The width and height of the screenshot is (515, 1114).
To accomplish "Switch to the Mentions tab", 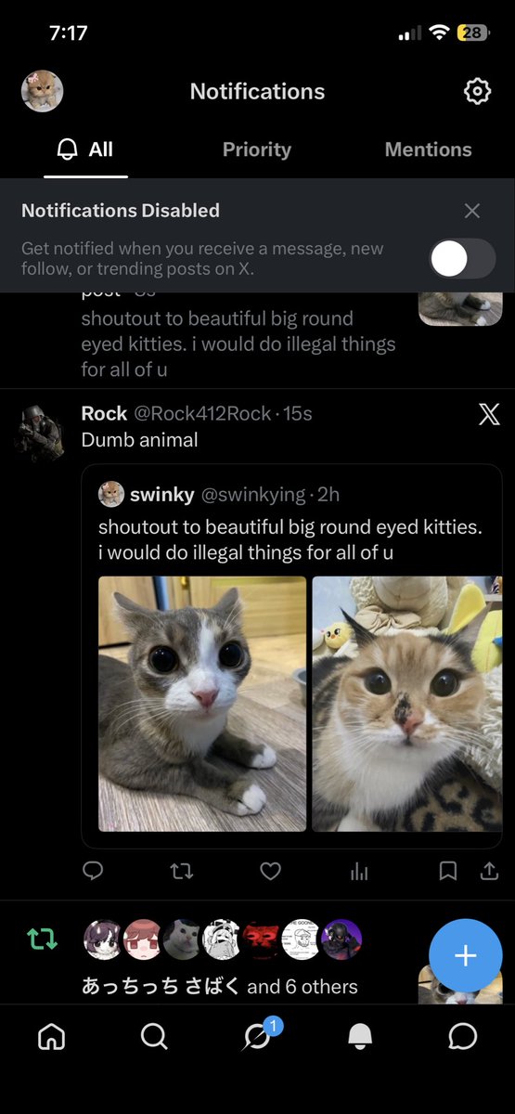I will [428, 149].
